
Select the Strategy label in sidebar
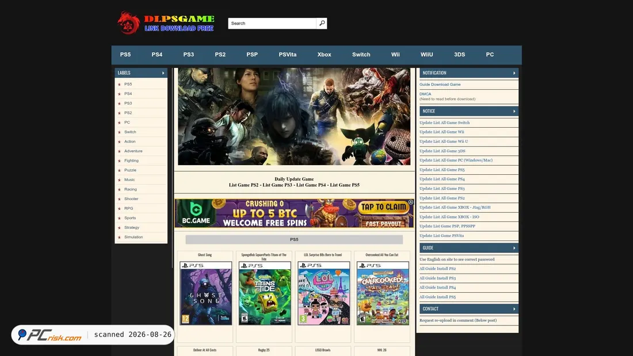(132, 228)
